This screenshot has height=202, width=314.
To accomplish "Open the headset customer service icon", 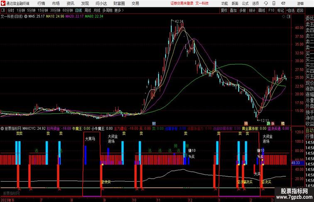I will (x=266, y=3).
